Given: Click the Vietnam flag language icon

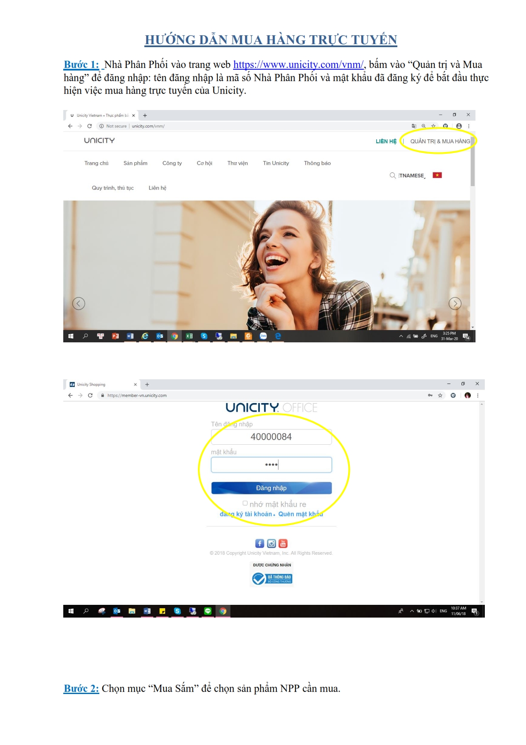Looking at the screenshot, I should (437, 175).
